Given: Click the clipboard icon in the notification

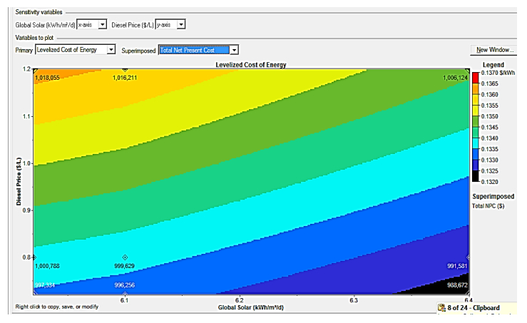Looking at the screenshot, I should coord(441,308).
